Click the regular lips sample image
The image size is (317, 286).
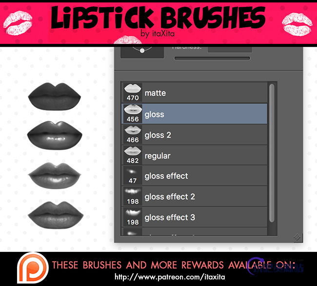point(56,215)
